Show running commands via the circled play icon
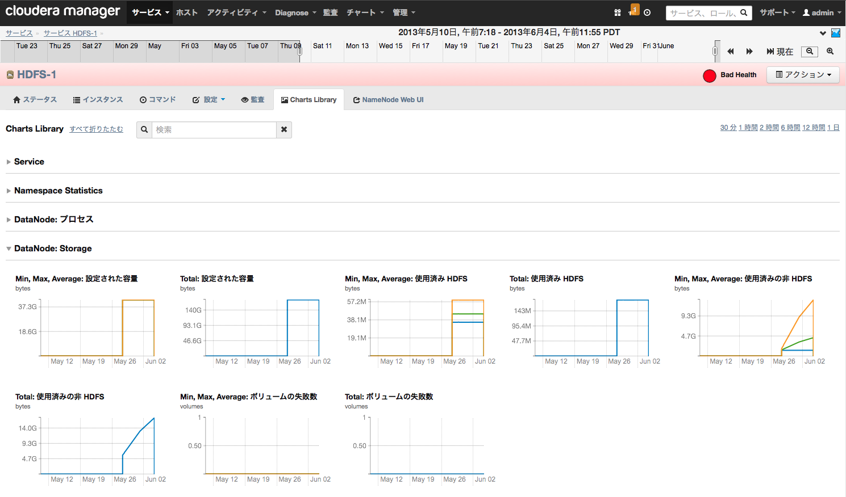 [647, 12]
